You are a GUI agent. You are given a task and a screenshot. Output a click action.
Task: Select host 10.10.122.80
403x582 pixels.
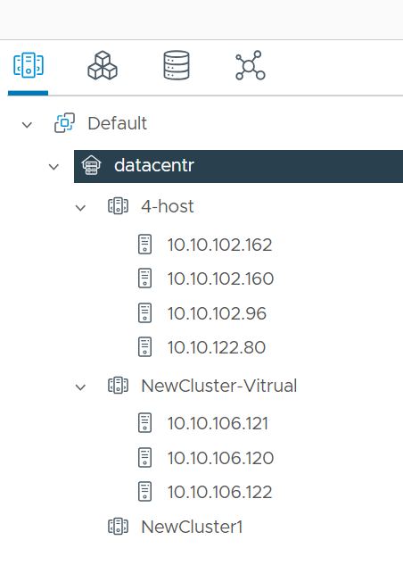(x=216, y=347)
